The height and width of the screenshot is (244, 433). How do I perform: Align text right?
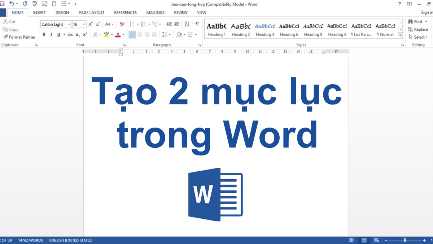pos(147,35)
